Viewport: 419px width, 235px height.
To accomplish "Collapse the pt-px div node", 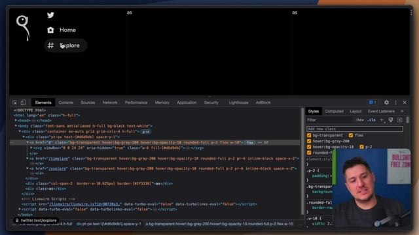I will [24, 136].
